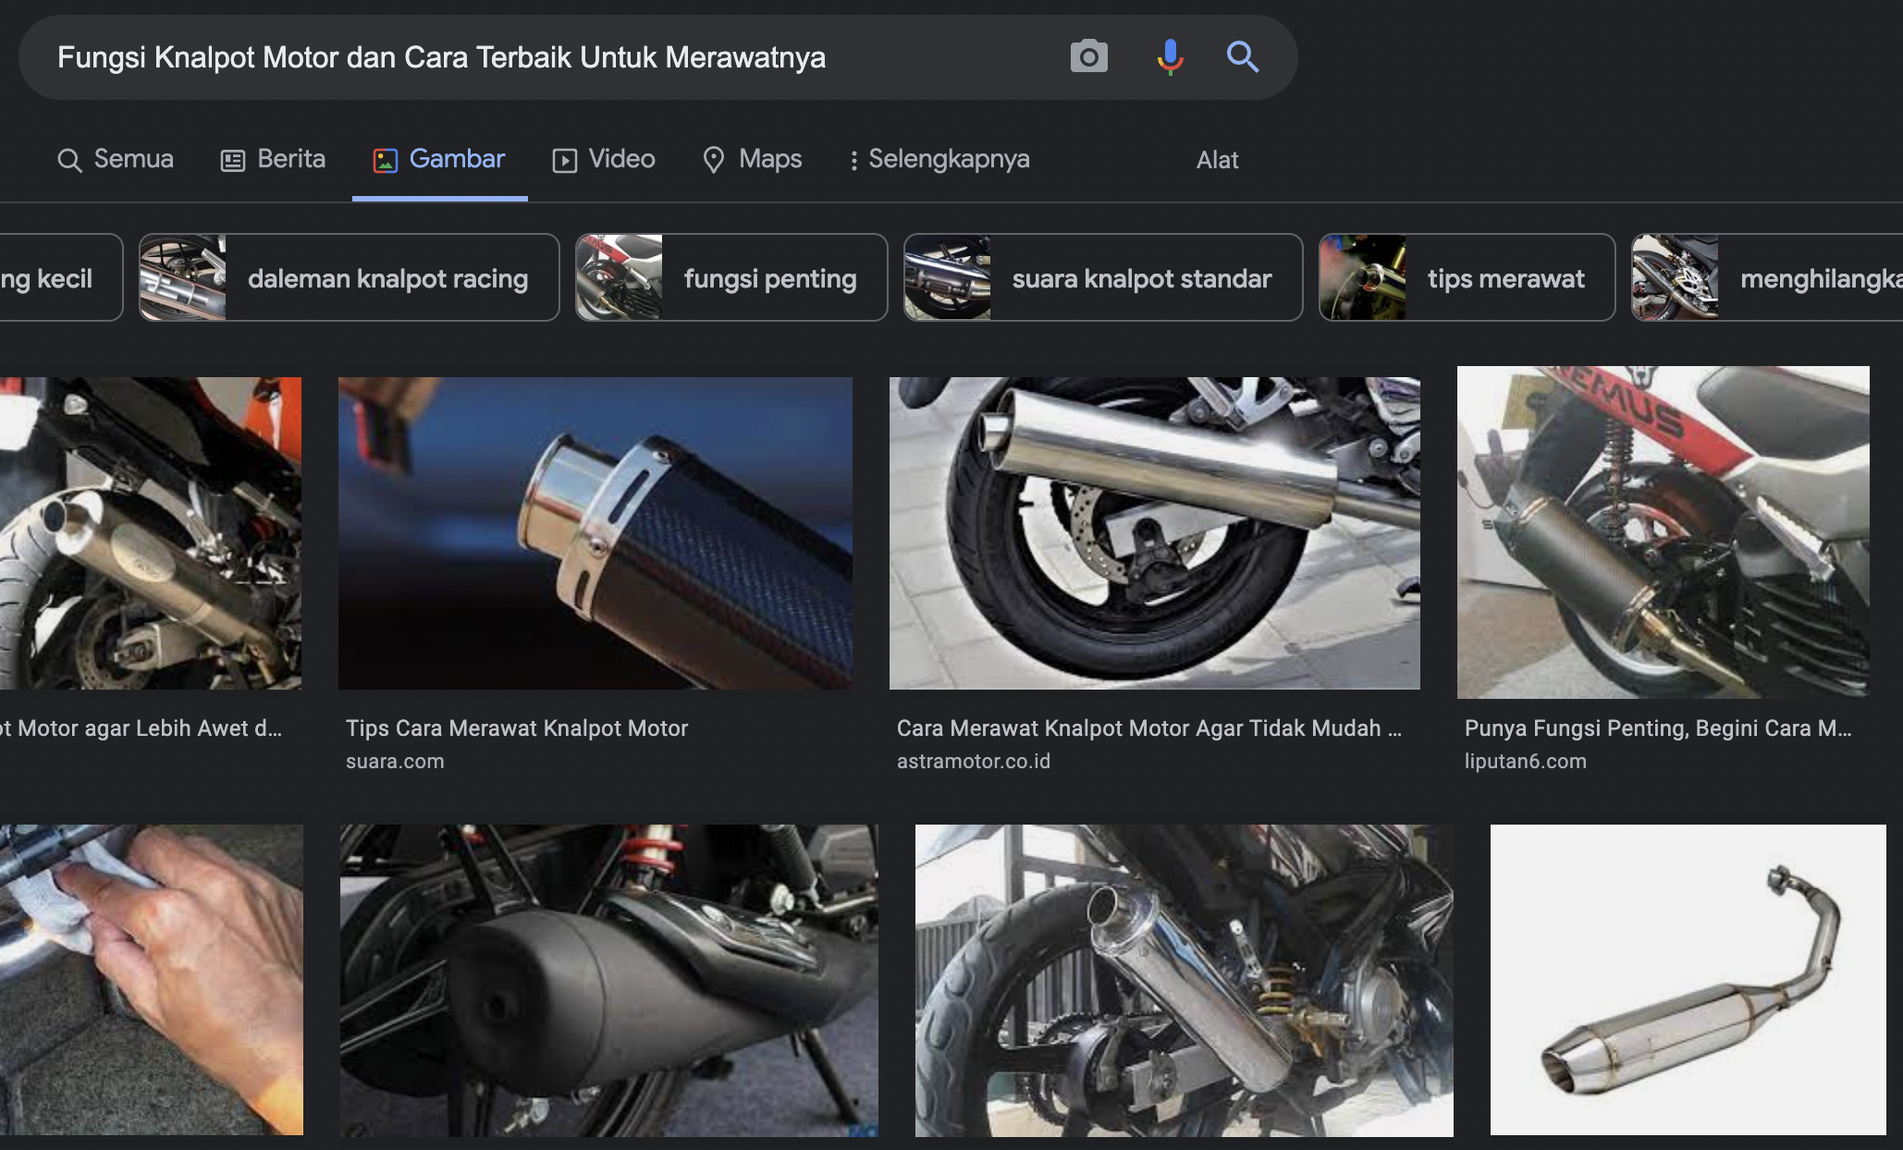Image resolution: width=1903 pixels, height=1150 pixels.
Task: Apply the 'tips merawat' filter chip
Action: click(1467, 277)
